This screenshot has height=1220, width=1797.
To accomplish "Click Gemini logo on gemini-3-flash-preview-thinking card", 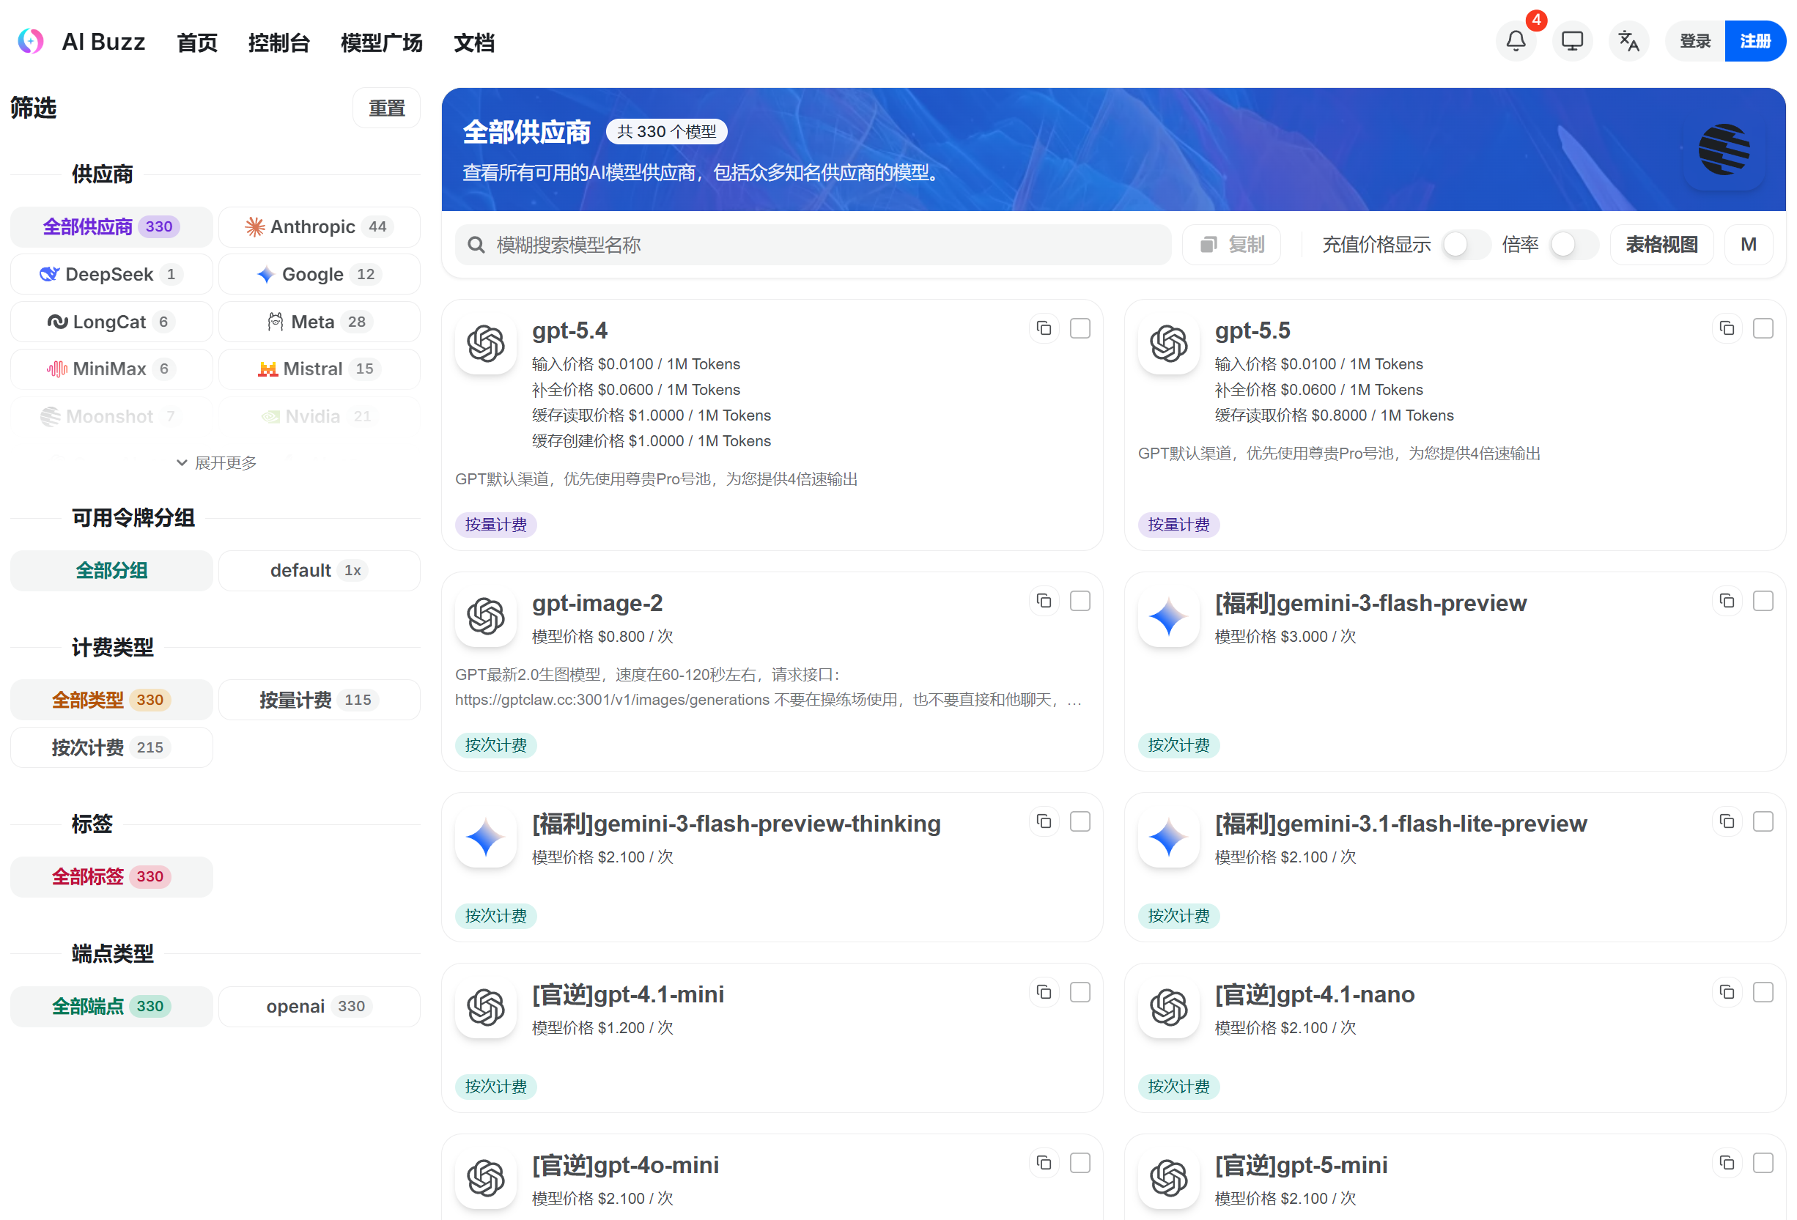I will [x=486, y=838].
